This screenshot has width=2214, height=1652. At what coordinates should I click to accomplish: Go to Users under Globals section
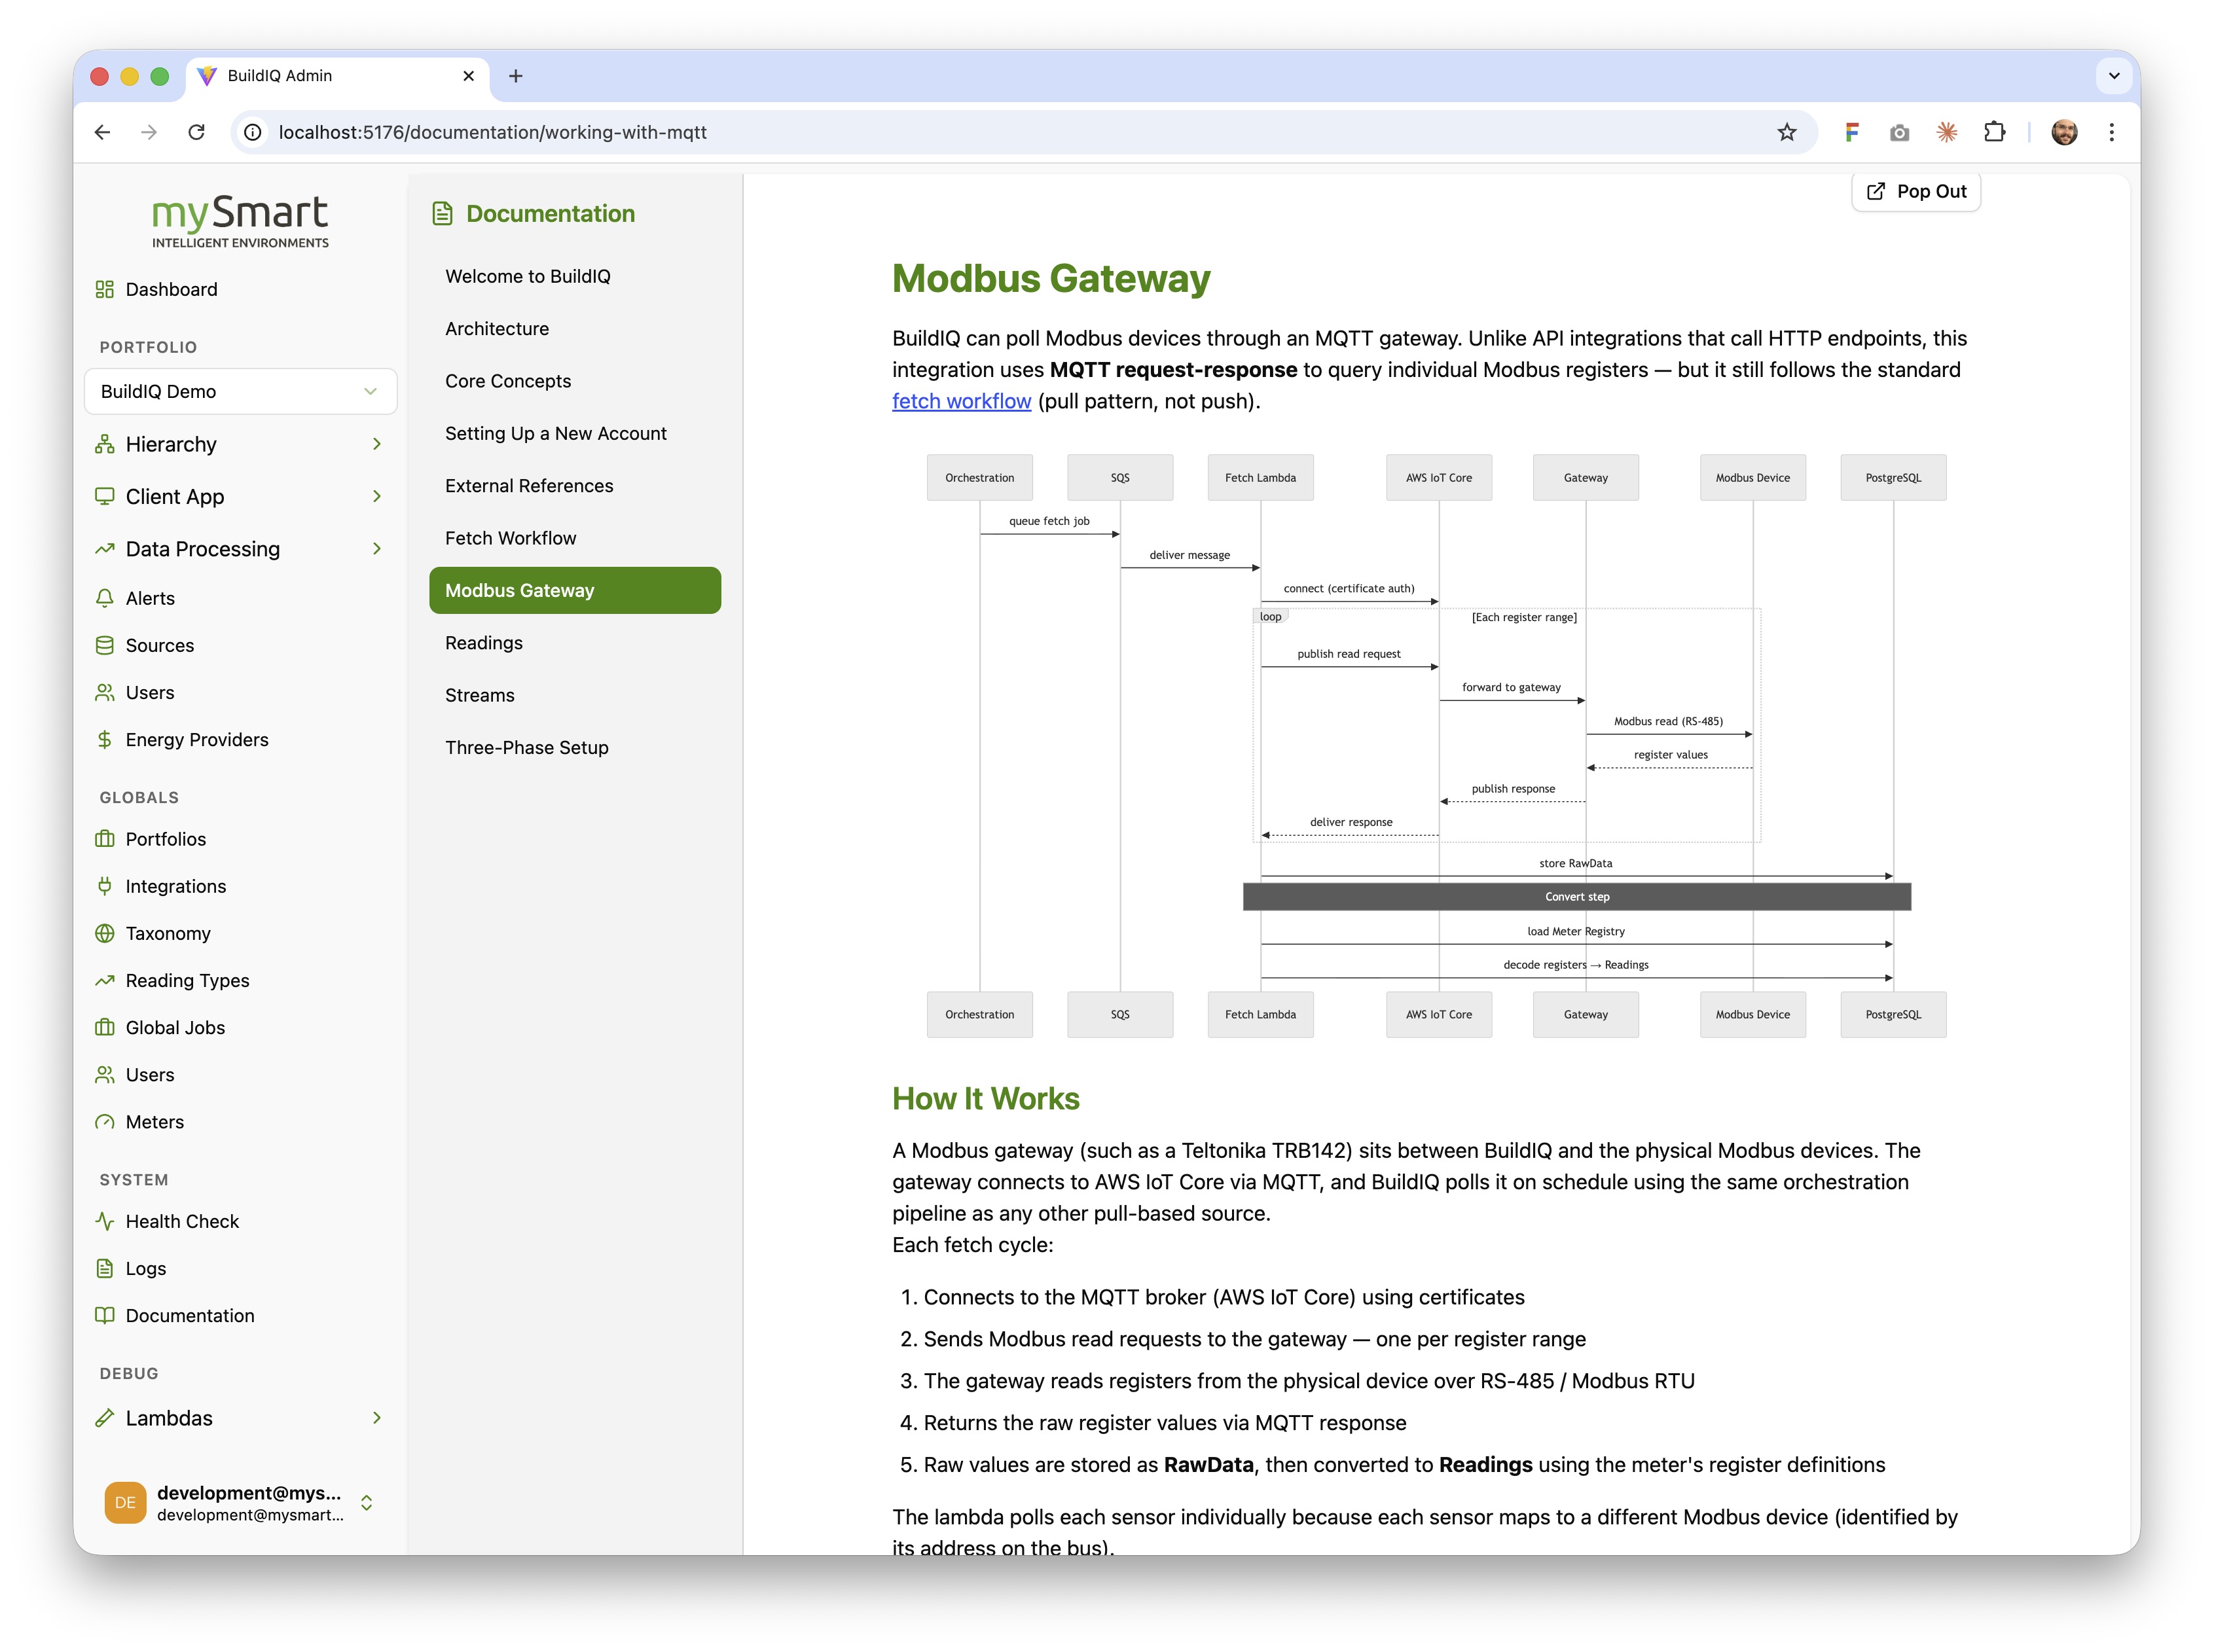point(149,1075)
